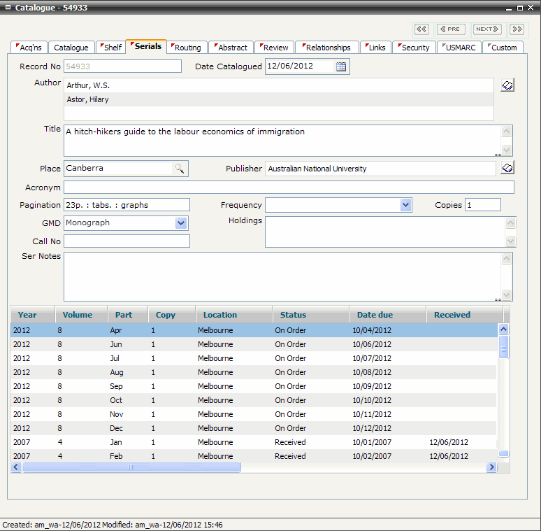Click the eraser icon beside Author list
Screen dimensions: 541x531
(x=507, y=85)
